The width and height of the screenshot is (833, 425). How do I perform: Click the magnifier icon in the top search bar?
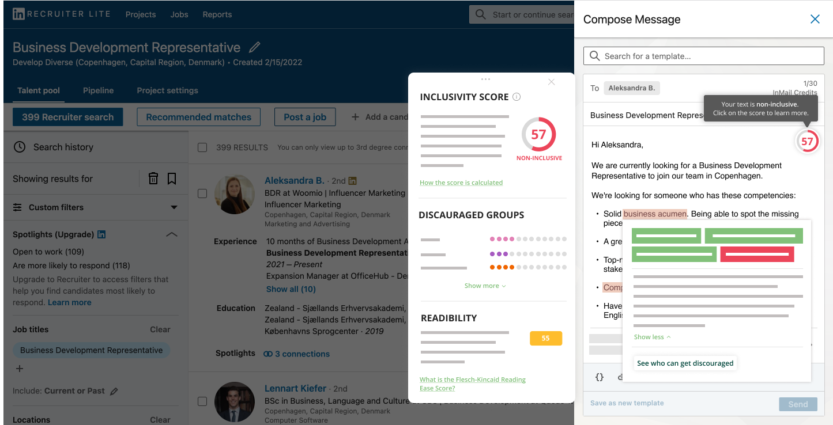[x=481, y=14]
